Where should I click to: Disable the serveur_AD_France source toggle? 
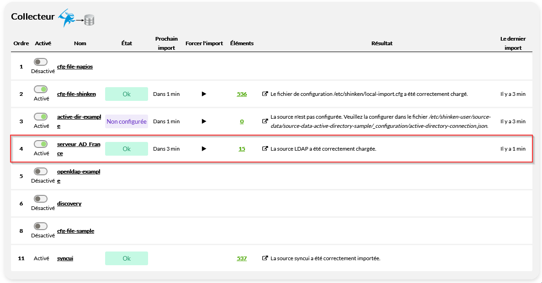pos(41,144)
